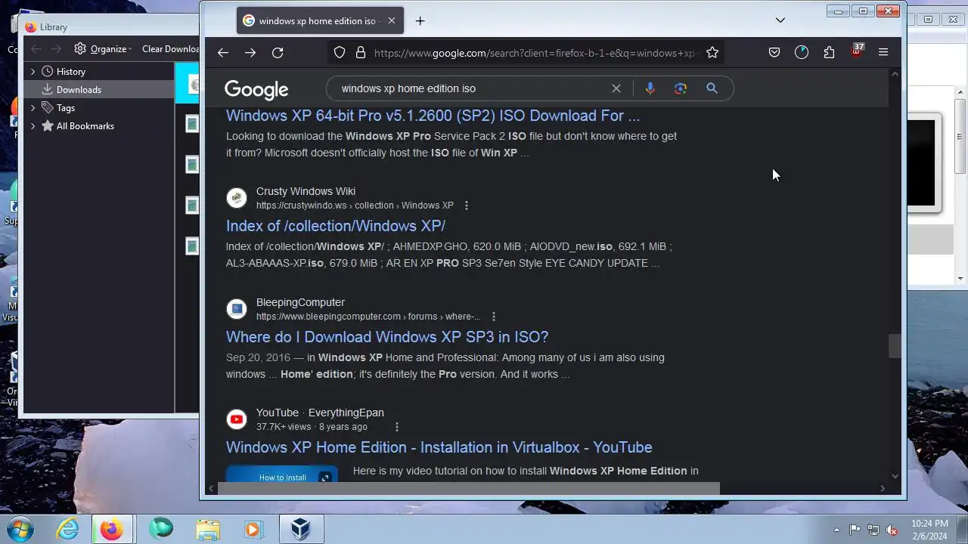Bookmark this page with star icon
This screenshot has width=968, height=544.
[712, 53]
